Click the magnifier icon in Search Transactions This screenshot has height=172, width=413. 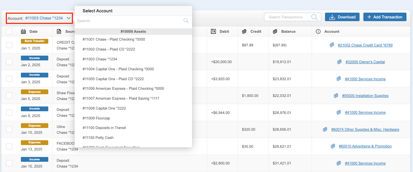(x=314, y=17)
